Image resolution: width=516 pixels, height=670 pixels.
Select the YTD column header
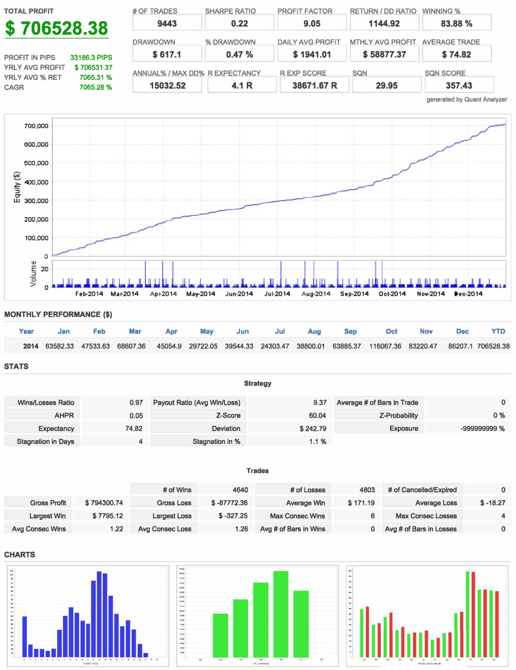(498, 331)
